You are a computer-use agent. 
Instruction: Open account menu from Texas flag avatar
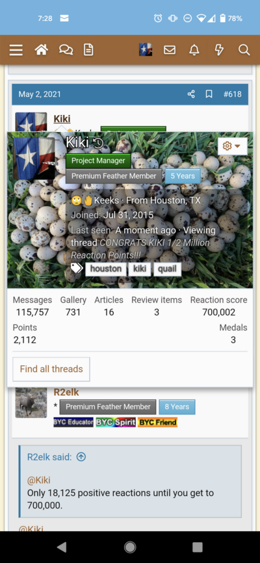tap(146, 49)
